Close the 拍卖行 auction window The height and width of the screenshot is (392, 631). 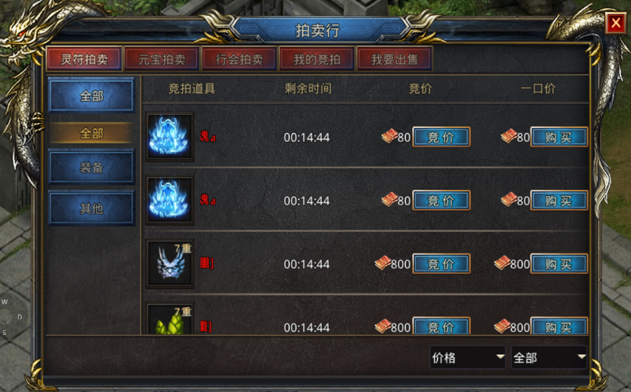point(616,23)
